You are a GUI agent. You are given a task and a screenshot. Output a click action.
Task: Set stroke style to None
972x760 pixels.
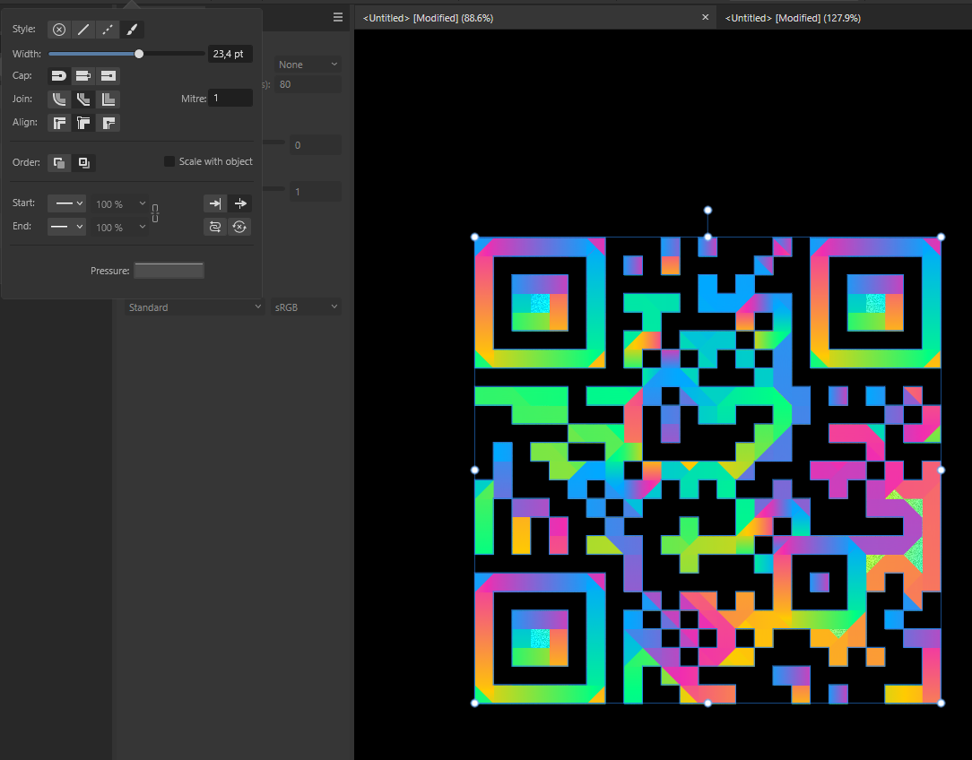[59, 30]
